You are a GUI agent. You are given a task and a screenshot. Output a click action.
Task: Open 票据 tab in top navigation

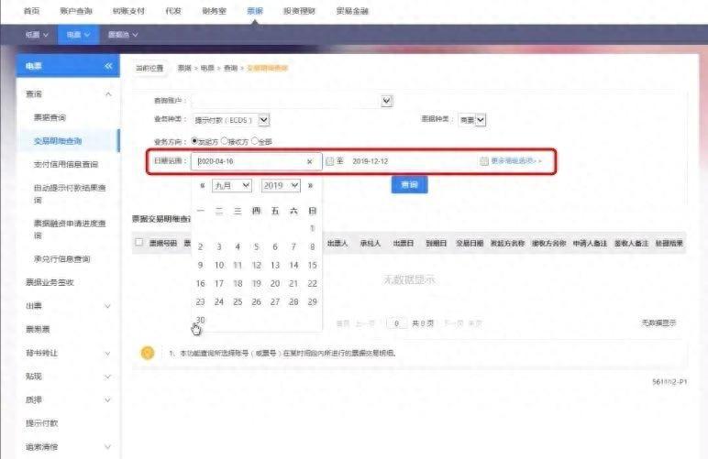pos(255,11)
